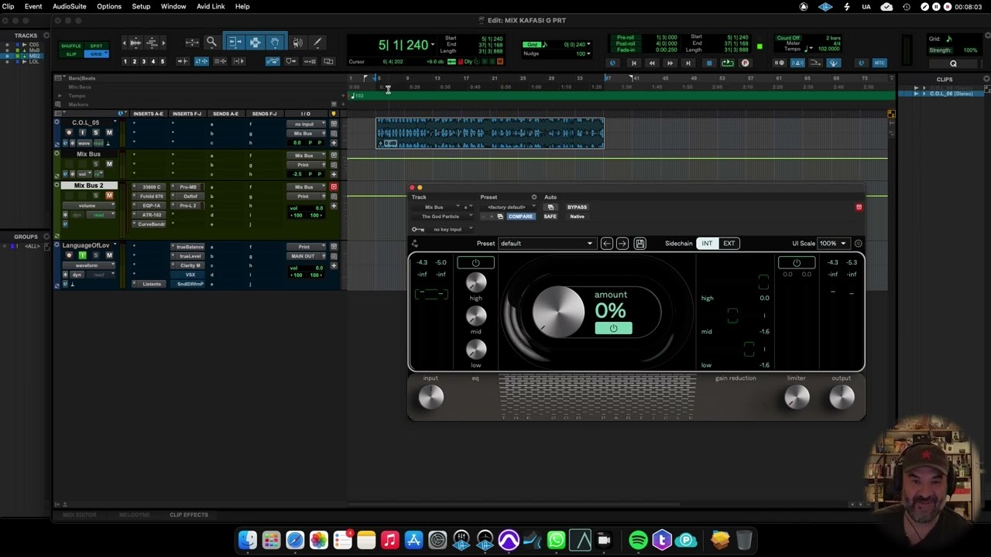The height and width of the screenshot is (557, 991).
Task: Open the copy plugin settings icon under Auto
Action: (x=550, y=207)
